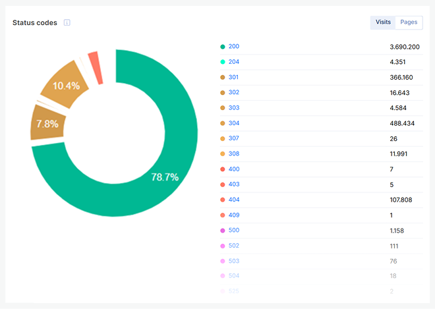The image size is (435, 309).
Task: Click the cyan legend dot for 204
Action: 223,62
